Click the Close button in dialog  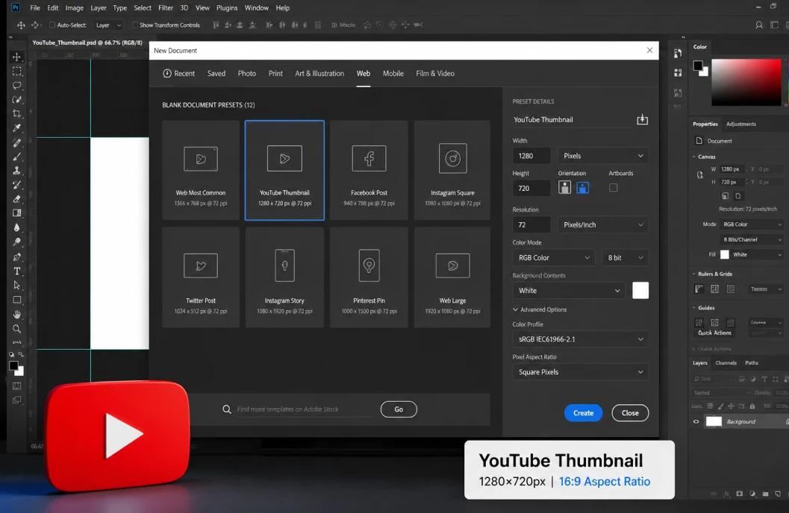630,413
